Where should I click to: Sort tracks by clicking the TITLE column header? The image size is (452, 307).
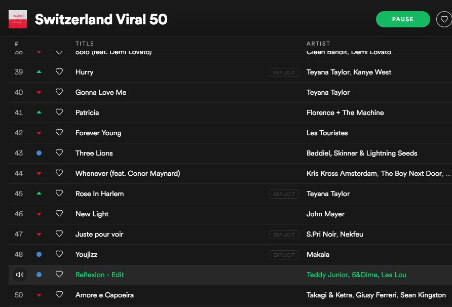85,44
